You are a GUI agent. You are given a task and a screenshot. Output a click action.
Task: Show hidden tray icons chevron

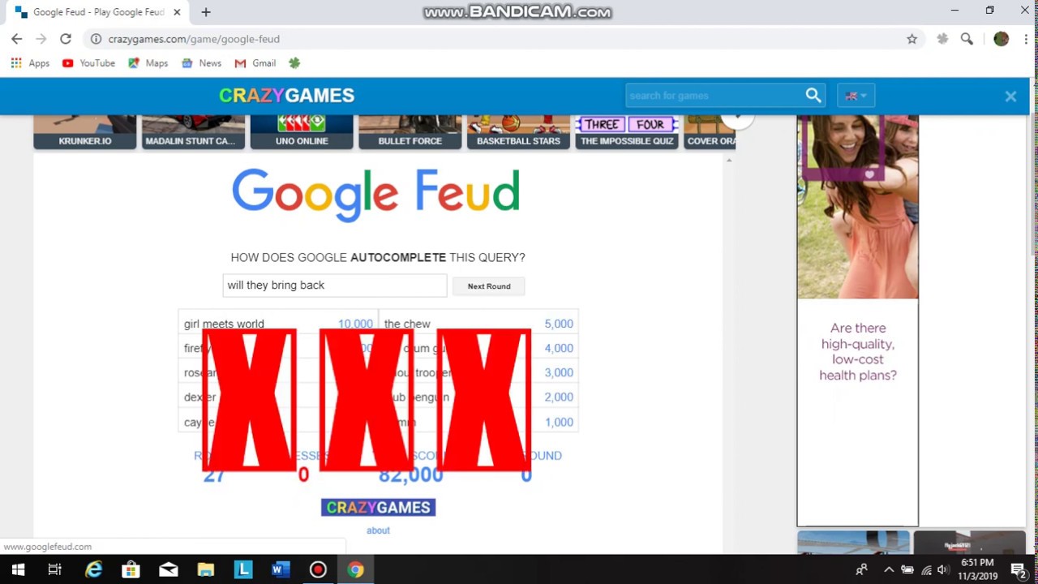tap(889, 569)
